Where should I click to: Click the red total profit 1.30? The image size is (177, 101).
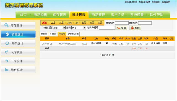pyautogui.click(x=146, y=49)
